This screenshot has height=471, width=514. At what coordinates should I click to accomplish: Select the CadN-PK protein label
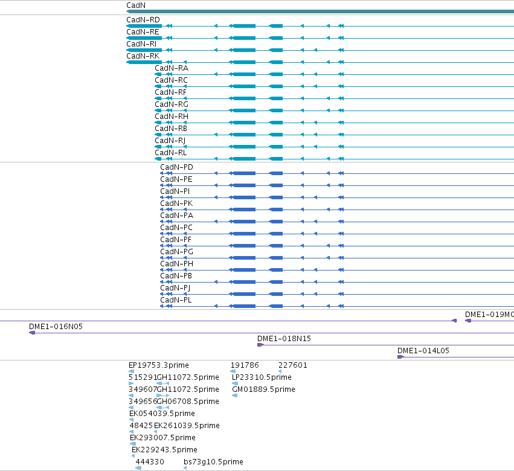176,203
